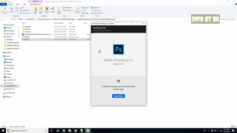Viewport: 237px width, 133px height.
Task: Sort by the Type column header
Action: [70, 23]
